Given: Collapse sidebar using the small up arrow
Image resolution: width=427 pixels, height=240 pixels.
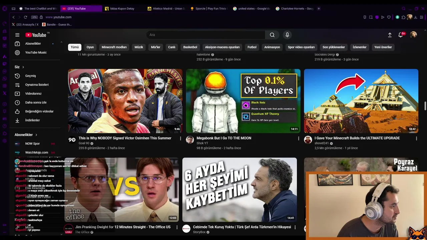Looking at the screenshot, I should point(61,42).
